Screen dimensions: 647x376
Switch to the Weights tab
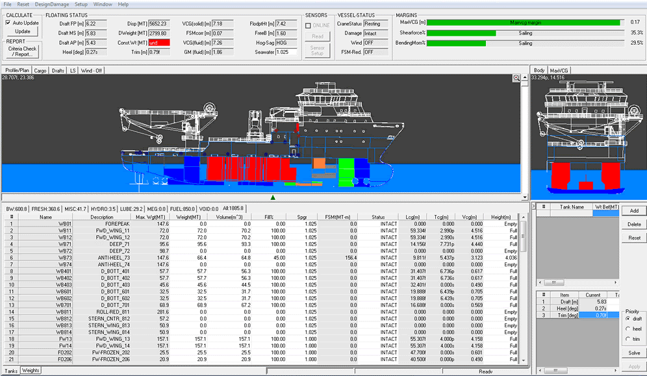point(31,370)
